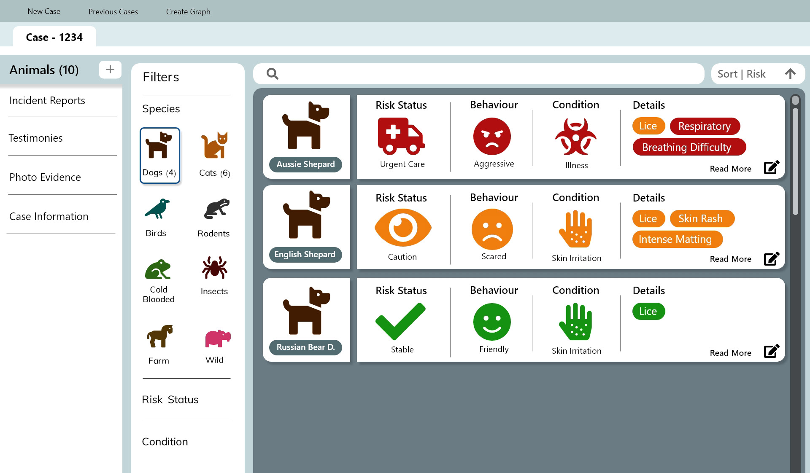Click the green Skin Irritation hand icon
The image size is (810, 473).
[x=575, y=322]
